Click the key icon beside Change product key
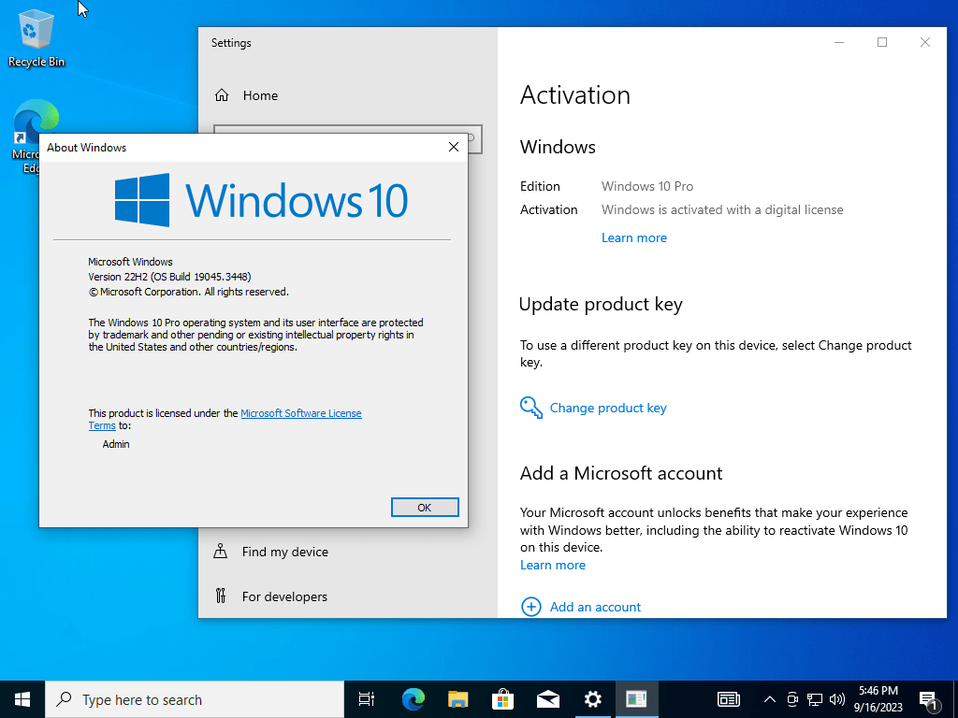 coord(531,408)
